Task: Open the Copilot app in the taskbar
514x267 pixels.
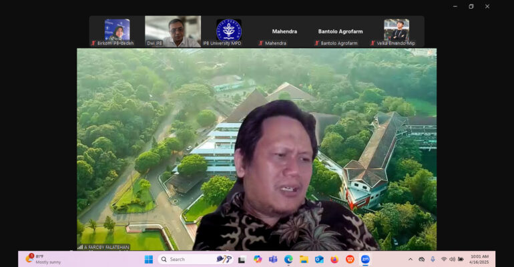Action: (x=258, y=259)
